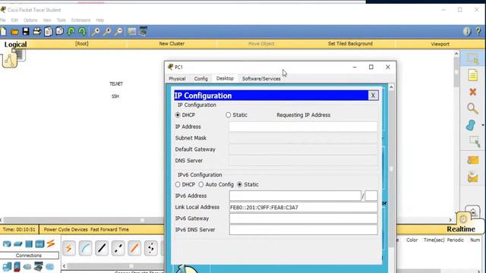Choose the Routers device category icon

click(x=7, y=244)
